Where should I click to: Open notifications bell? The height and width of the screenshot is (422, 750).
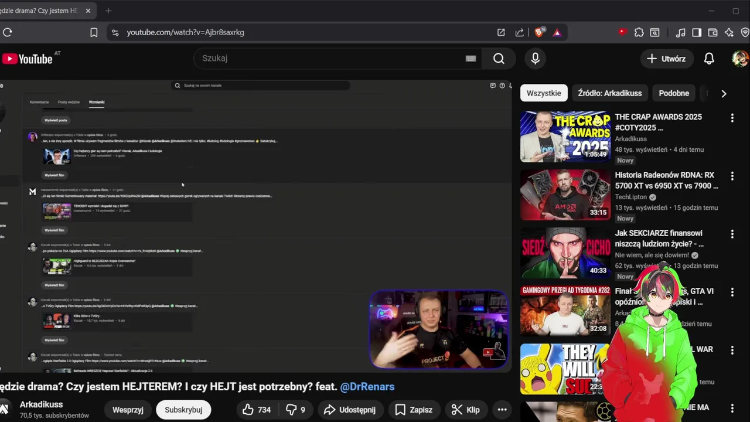tap(709, 59)
